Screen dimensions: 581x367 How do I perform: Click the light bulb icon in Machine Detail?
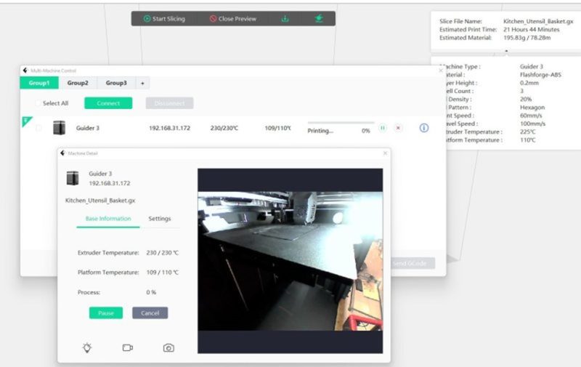87,348
